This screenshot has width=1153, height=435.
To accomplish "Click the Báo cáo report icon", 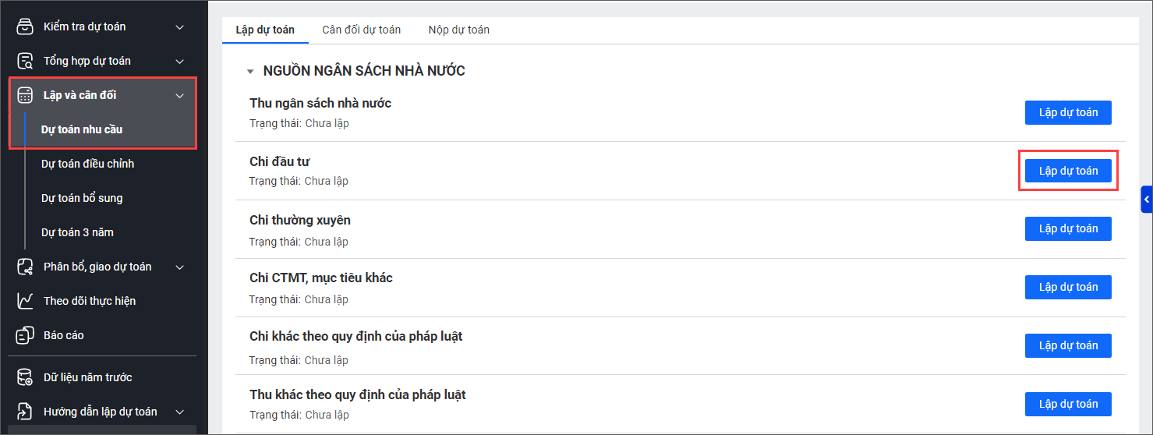I will pos(26,335).
